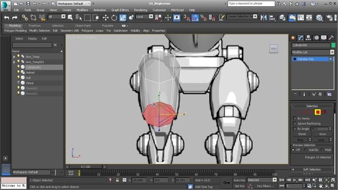
Task: Open the Create command panel tab
Action: pyautogui.click(x=293, y=37)
